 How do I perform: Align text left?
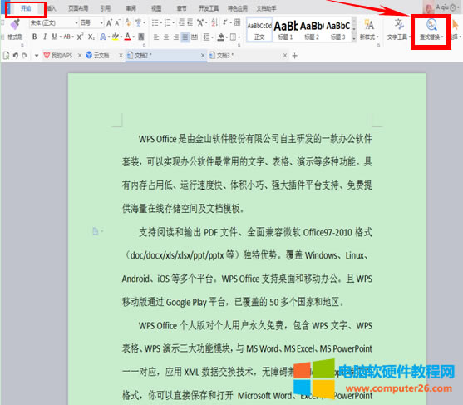[x=156, y=37]
